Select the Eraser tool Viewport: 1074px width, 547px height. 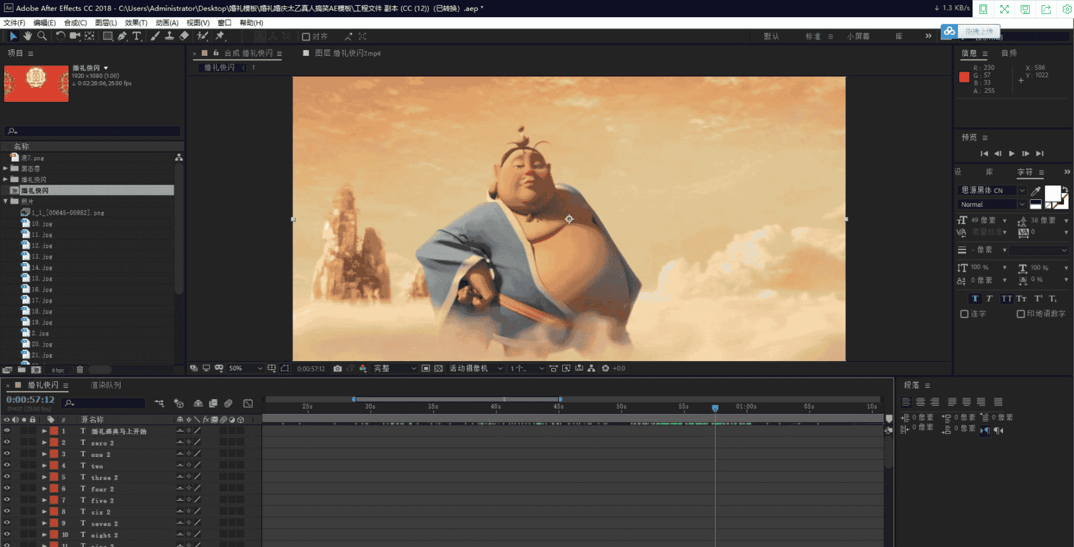[184, 36]
